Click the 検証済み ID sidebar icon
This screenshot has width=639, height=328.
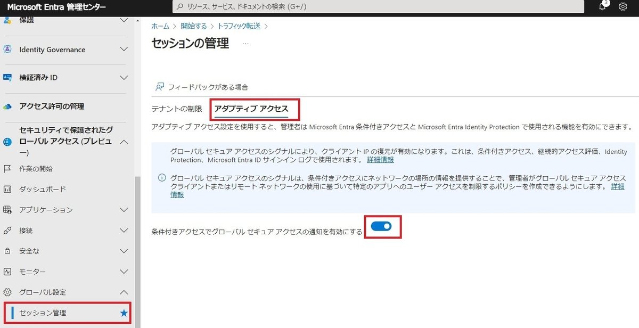click(x=7, y=77)
